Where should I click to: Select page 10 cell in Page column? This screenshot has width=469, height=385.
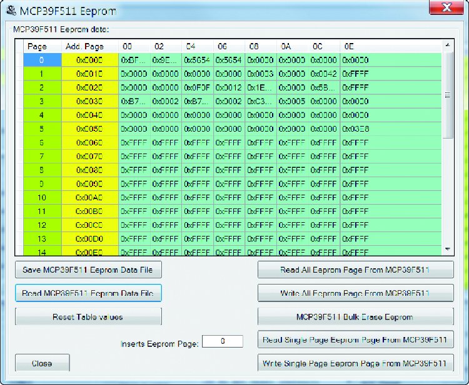coord(43,198)
